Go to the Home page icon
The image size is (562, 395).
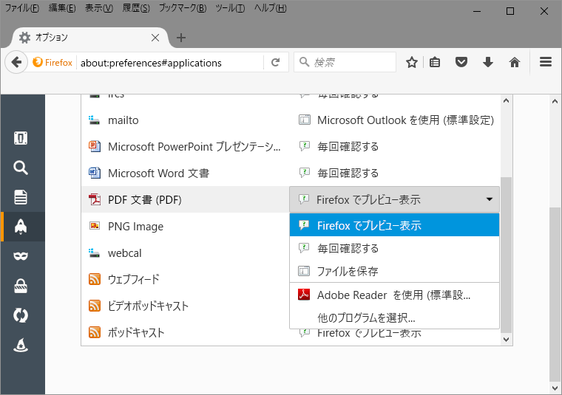515,62
